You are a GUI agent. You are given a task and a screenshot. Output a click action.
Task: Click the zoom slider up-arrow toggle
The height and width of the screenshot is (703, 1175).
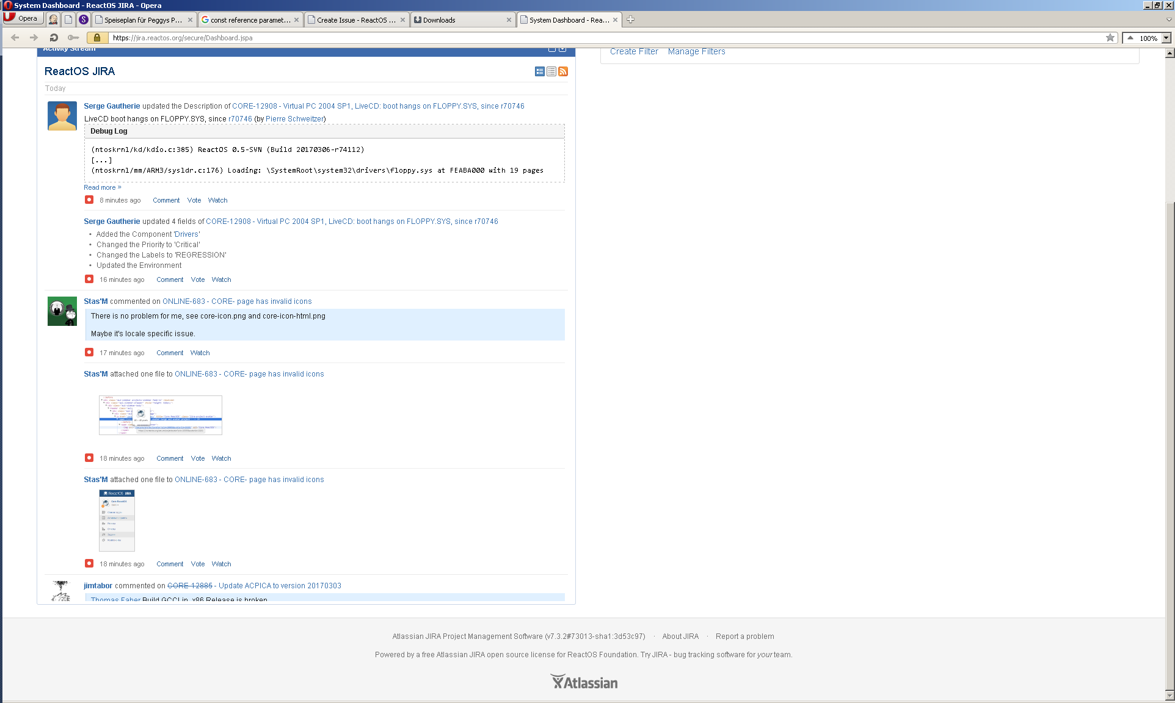[x=1130, y=38]
